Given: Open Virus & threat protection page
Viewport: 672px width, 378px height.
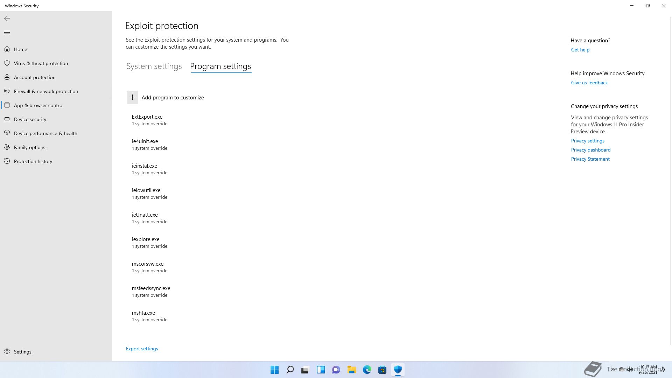Looking at the screenshot, I should [56, 63].
